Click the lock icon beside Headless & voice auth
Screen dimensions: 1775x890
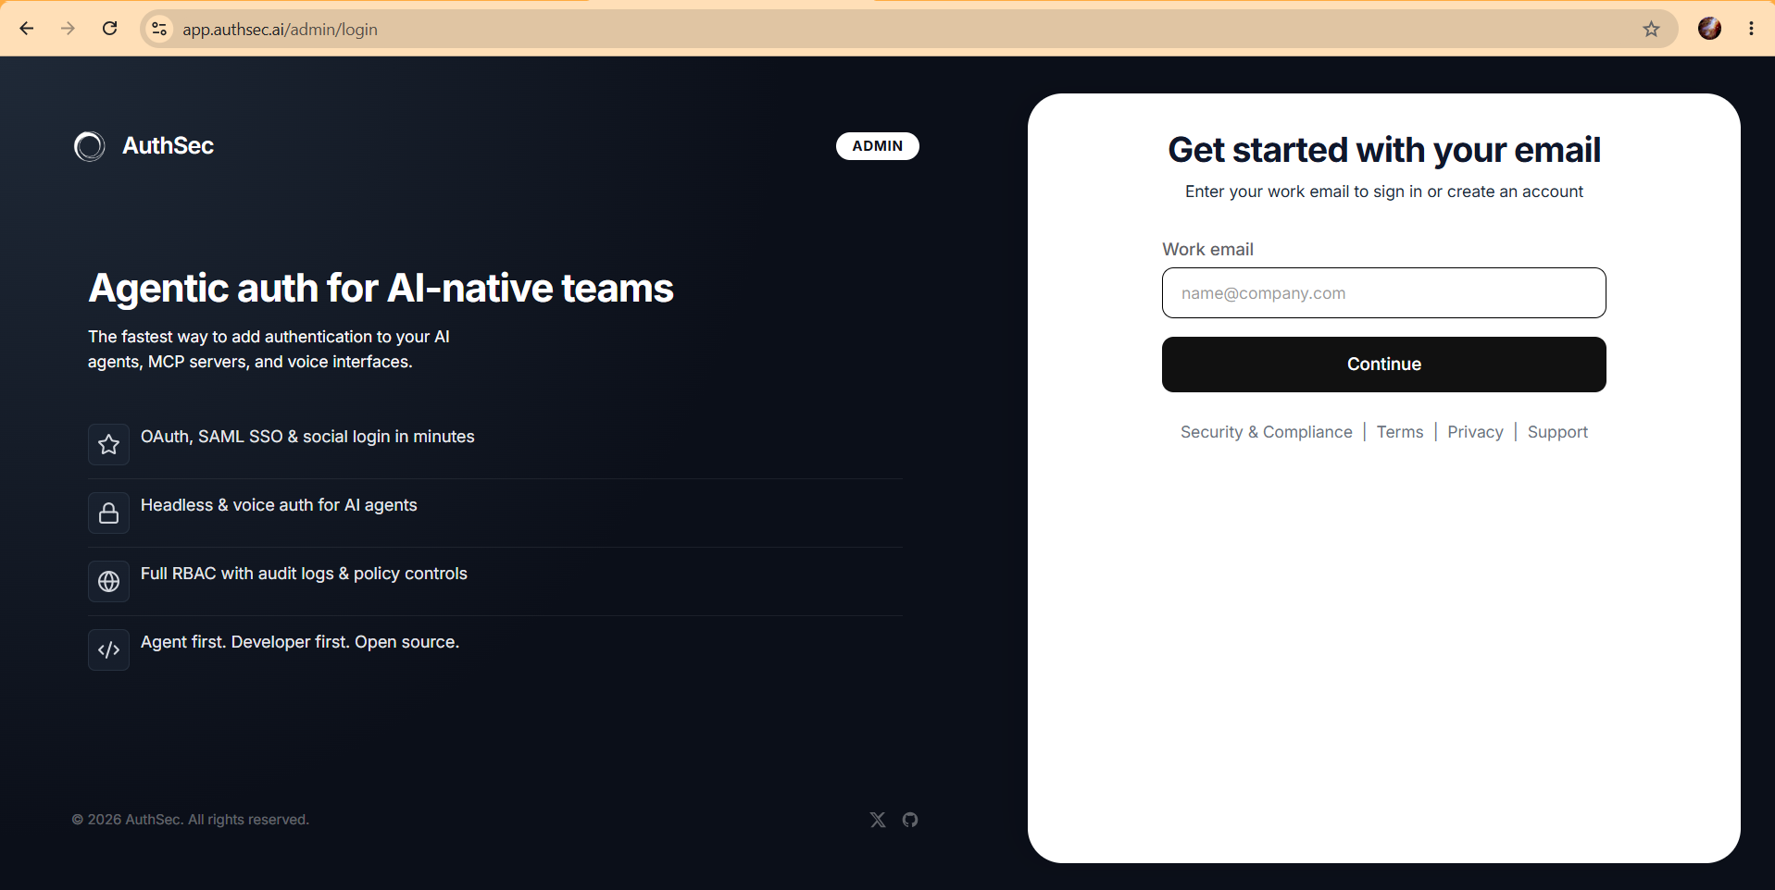[108, 513]
